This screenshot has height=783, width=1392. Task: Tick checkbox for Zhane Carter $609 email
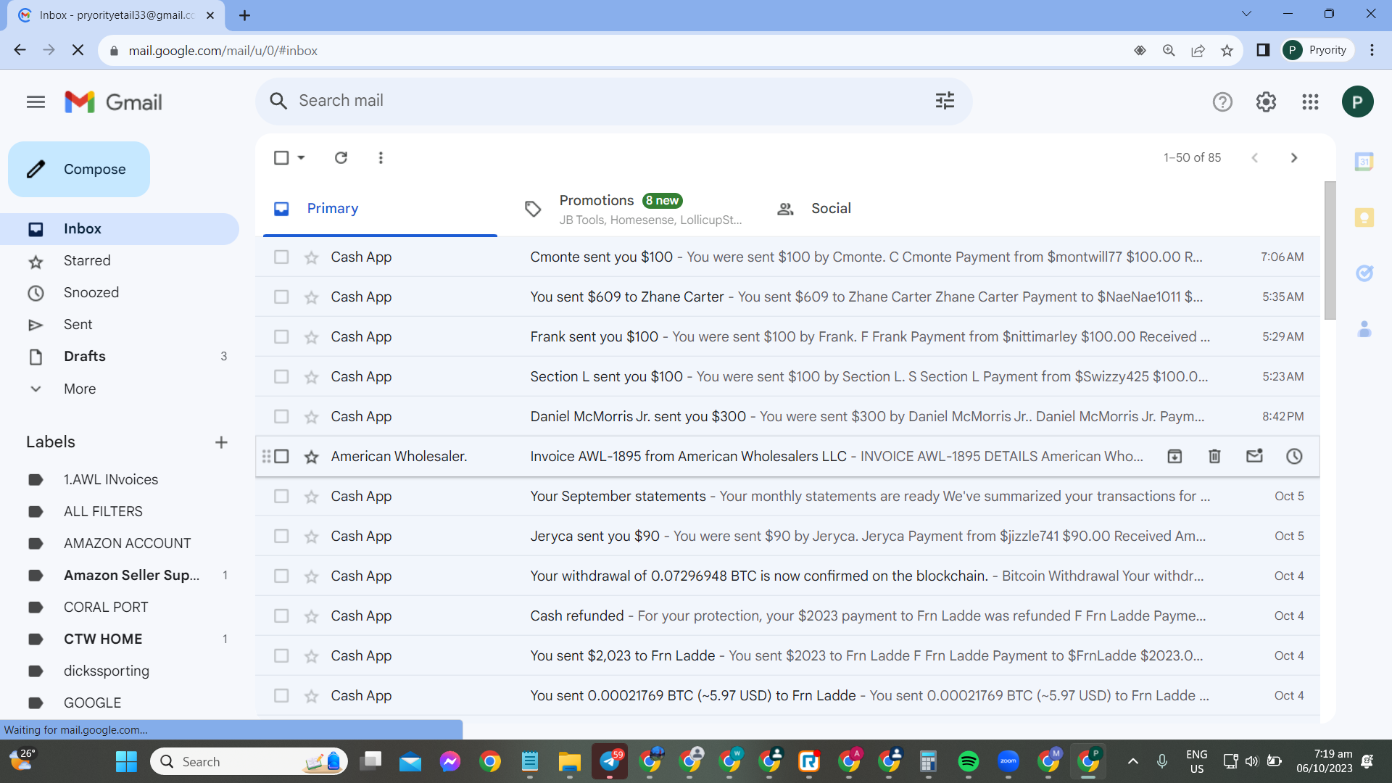[281, 297]
